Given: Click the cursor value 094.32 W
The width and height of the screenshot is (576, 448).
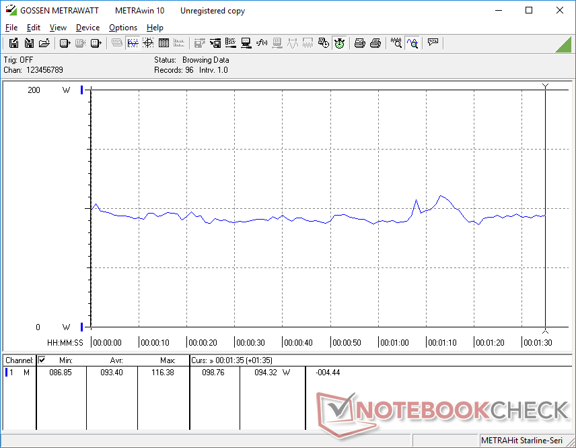Looking at the screenshot, I should 273,373.
